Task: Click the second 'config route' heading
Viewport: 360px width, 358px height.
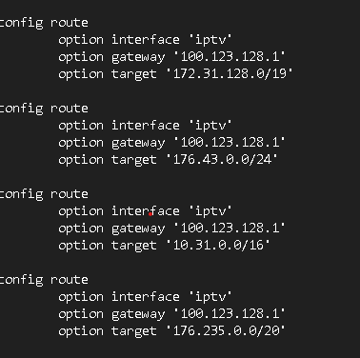Action: pos(44,109)
